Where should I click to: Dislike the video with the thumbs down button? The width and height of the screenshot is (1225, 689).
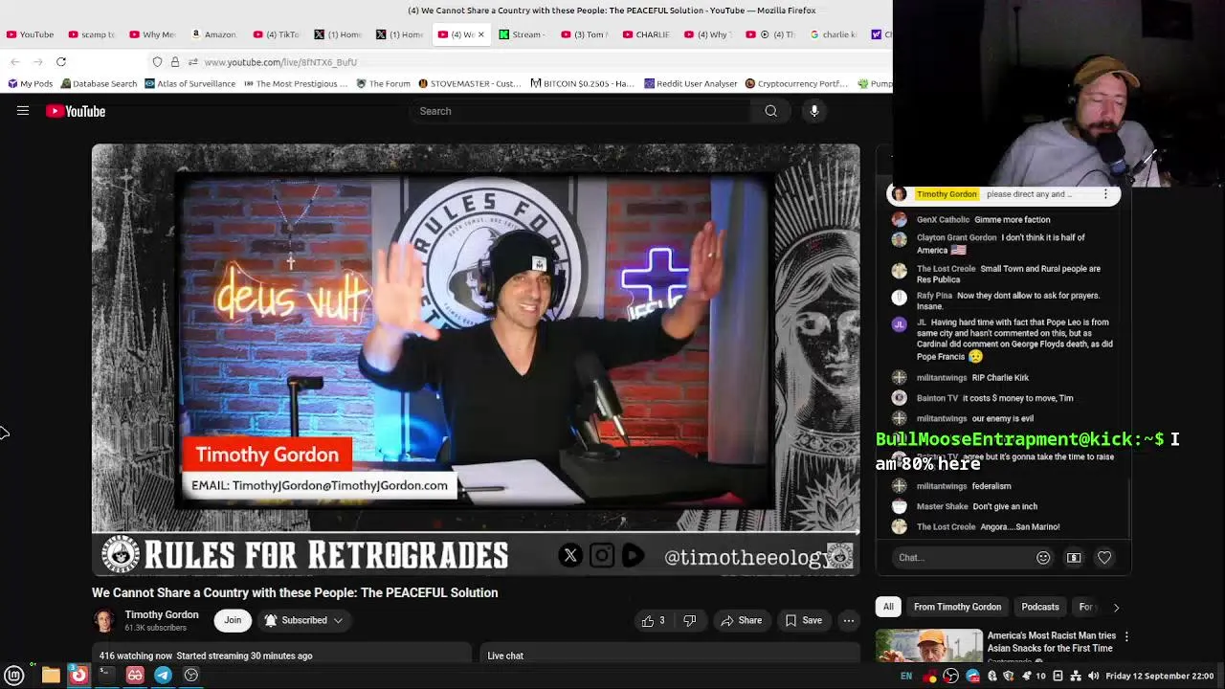click(x=690, y=620)
